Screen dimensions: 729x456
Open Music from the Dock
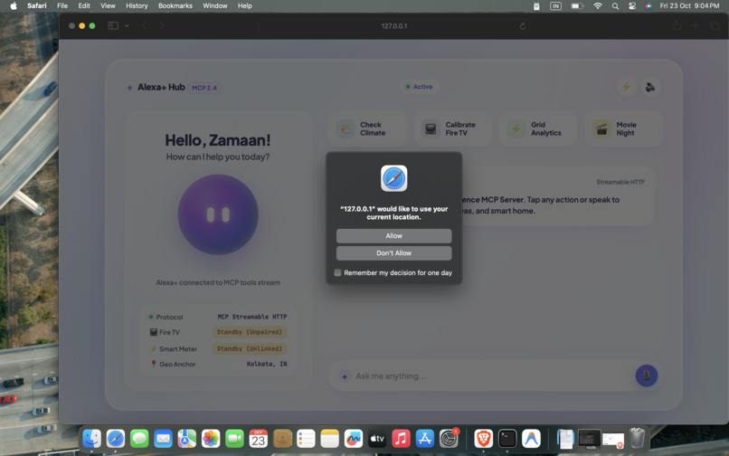[x=401, y=438]
